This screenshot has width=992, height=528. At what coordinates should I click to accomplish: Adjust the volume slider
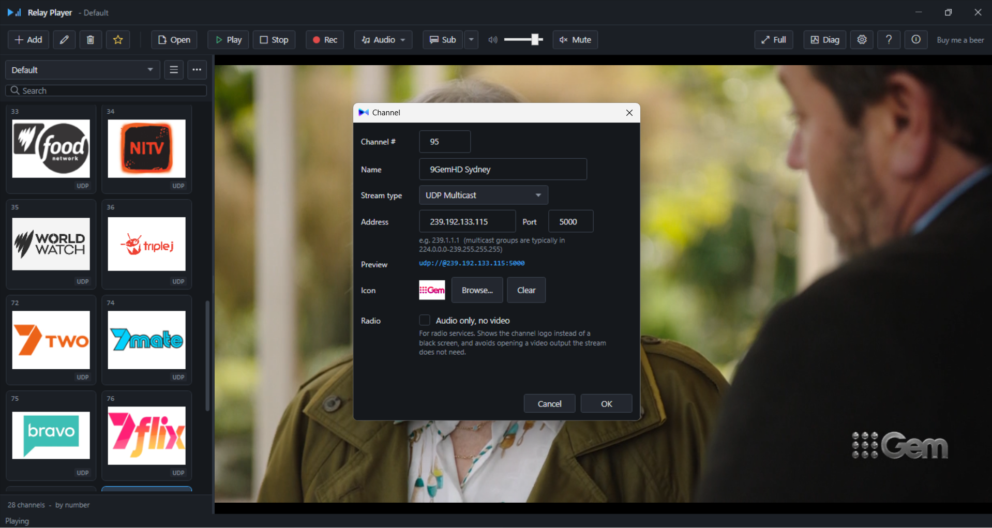coord(523,40)
